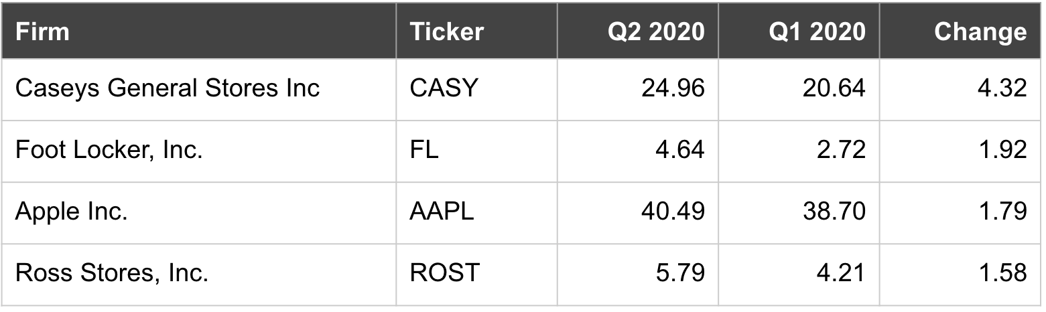The image size is (1046, 312).
Task: Click the CASY ticker cell
Action: click(443, 88)
